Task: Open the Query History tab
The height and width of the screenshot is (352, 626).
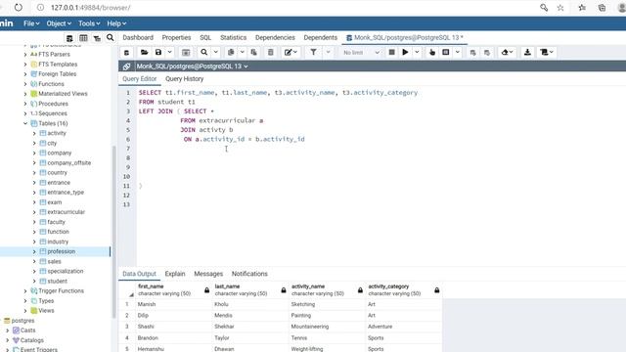Action: pos(185,79)
